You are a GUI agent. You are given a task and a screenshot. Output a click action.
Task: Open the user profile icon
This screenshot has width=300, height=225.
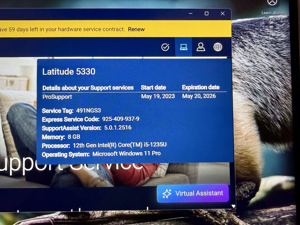pos(201,47)
